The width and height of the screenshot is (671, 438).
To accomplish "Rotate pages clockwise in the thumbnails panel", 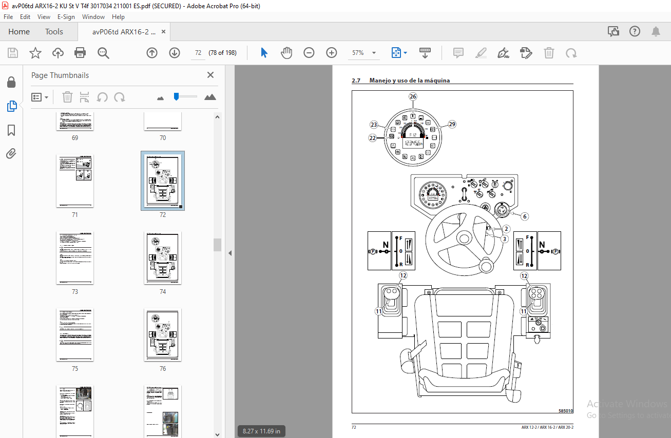I will (120, 97).
